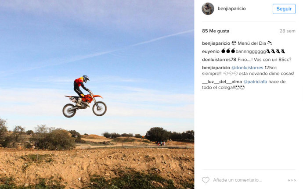Open donluistorres78 commenter profile
The width and height of the screenshot is (303, 189).
(x=219, y=60)
